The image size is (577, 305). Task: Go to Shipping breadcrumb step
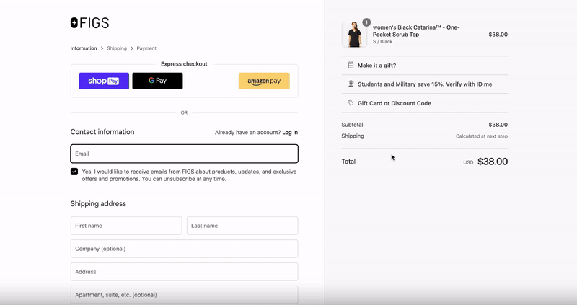pyautogui.click(x=117, y=48)
